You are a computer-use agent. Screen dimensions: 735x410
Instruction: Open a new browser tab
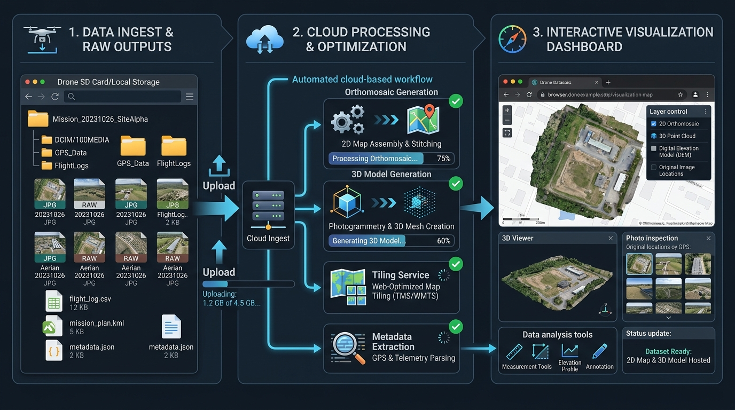pos(608,82)
